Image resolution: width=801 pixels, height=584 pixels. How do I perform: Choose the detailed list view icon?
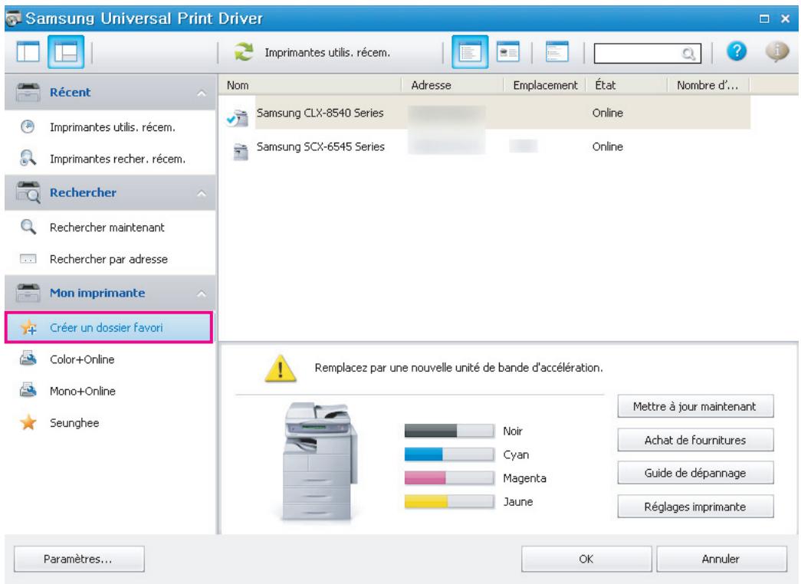coord(470,51)
